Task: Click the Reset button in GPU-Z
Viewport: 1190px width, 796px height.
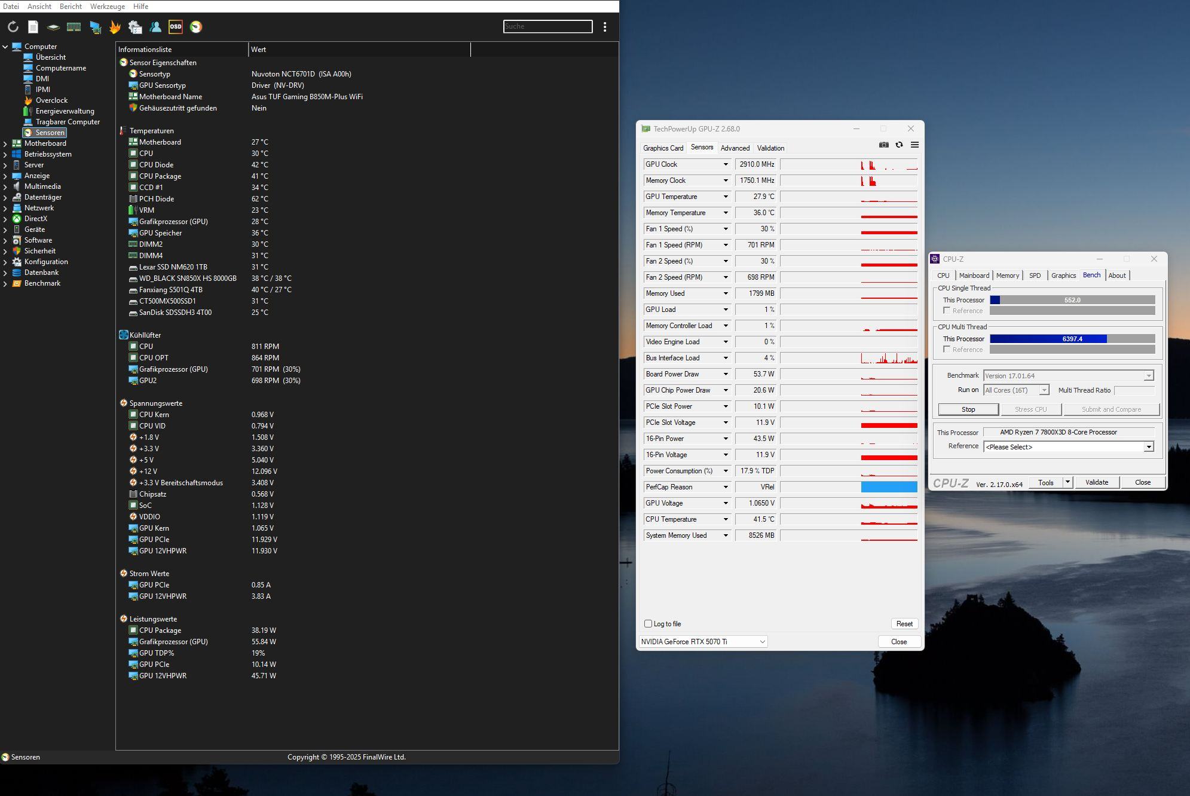Action: click(x=904, y=624)
